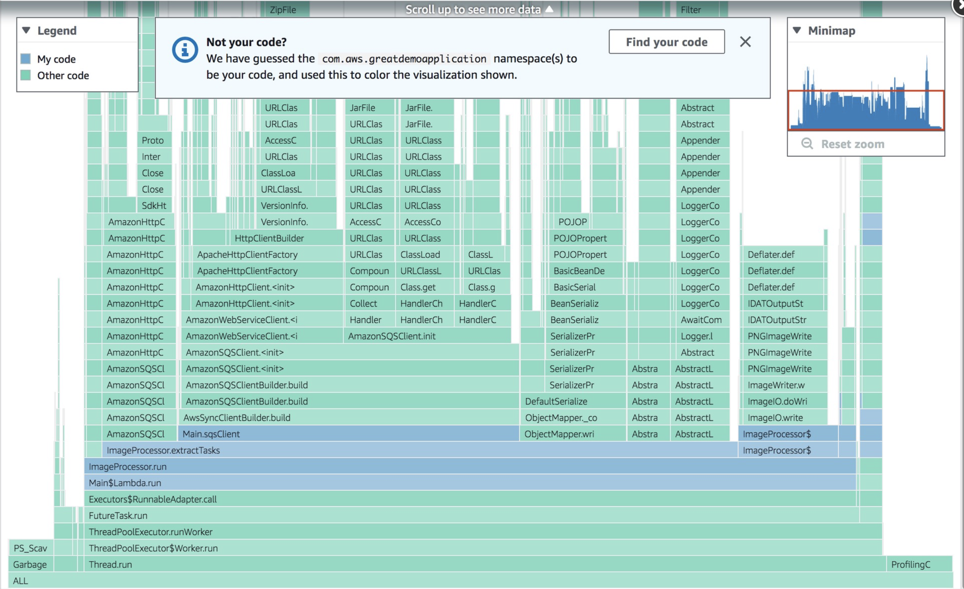Select the Main.sqsClient frame
Screen dimensions: 964x589
(348, 434)
